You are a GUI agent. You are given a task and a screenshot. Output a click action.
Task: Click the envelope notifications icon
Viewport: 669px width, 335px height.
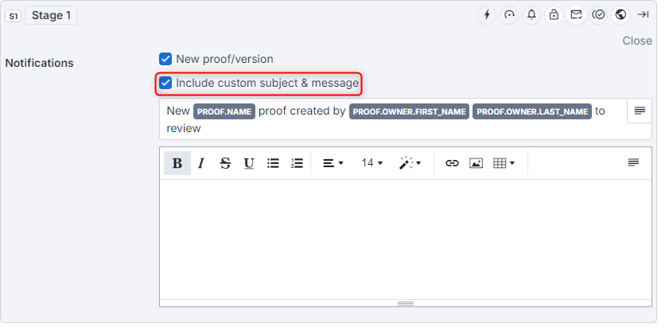click(576, 15)
